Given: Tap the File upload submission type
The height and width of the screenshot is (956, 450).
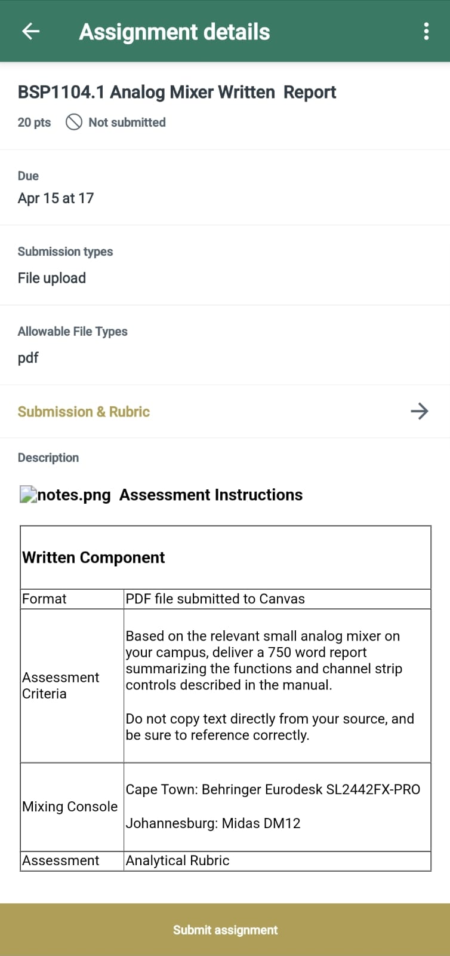Looking at the screenshot, I should click(x=52, y=278).
